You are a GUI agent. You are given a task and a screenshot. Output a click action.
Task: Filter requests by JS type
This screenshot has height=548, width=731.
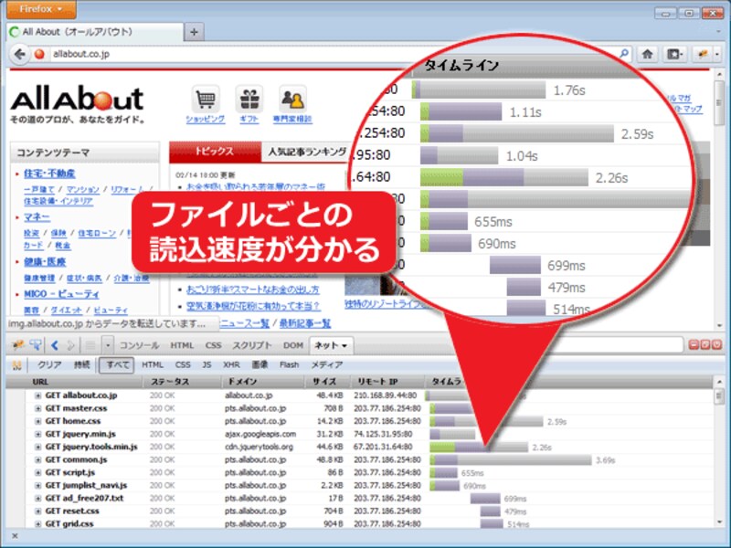pos(207,364)
